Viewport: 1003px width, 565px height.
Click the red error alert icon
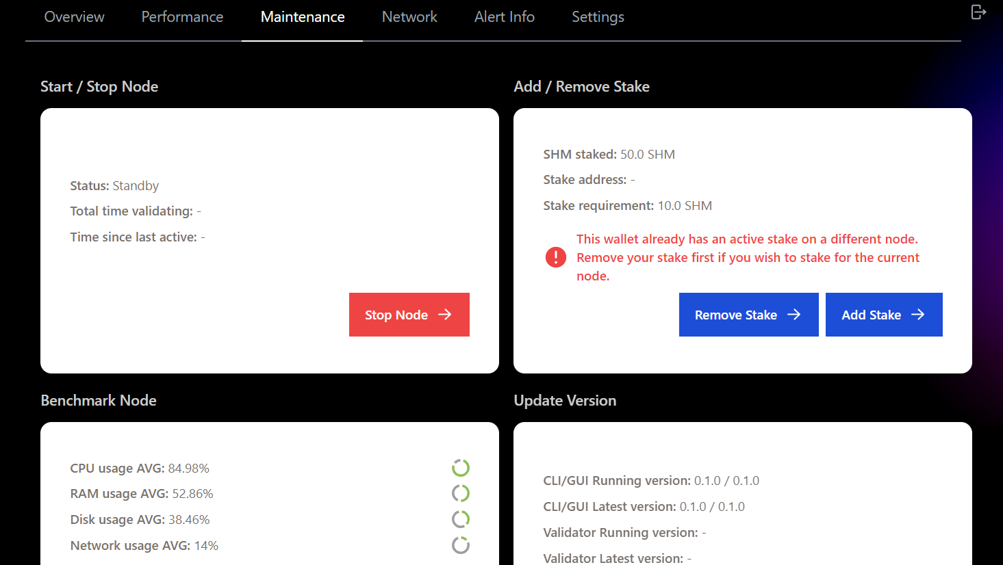555,257
